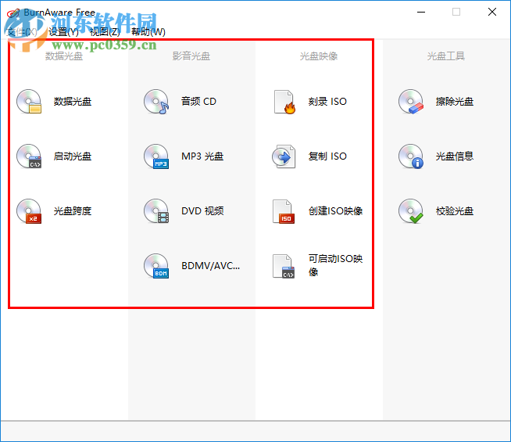The width and height of the screenshot is (511, 442).
Task: Select the 可启动ISO映像 text label
Action: [x=336, y=265]
